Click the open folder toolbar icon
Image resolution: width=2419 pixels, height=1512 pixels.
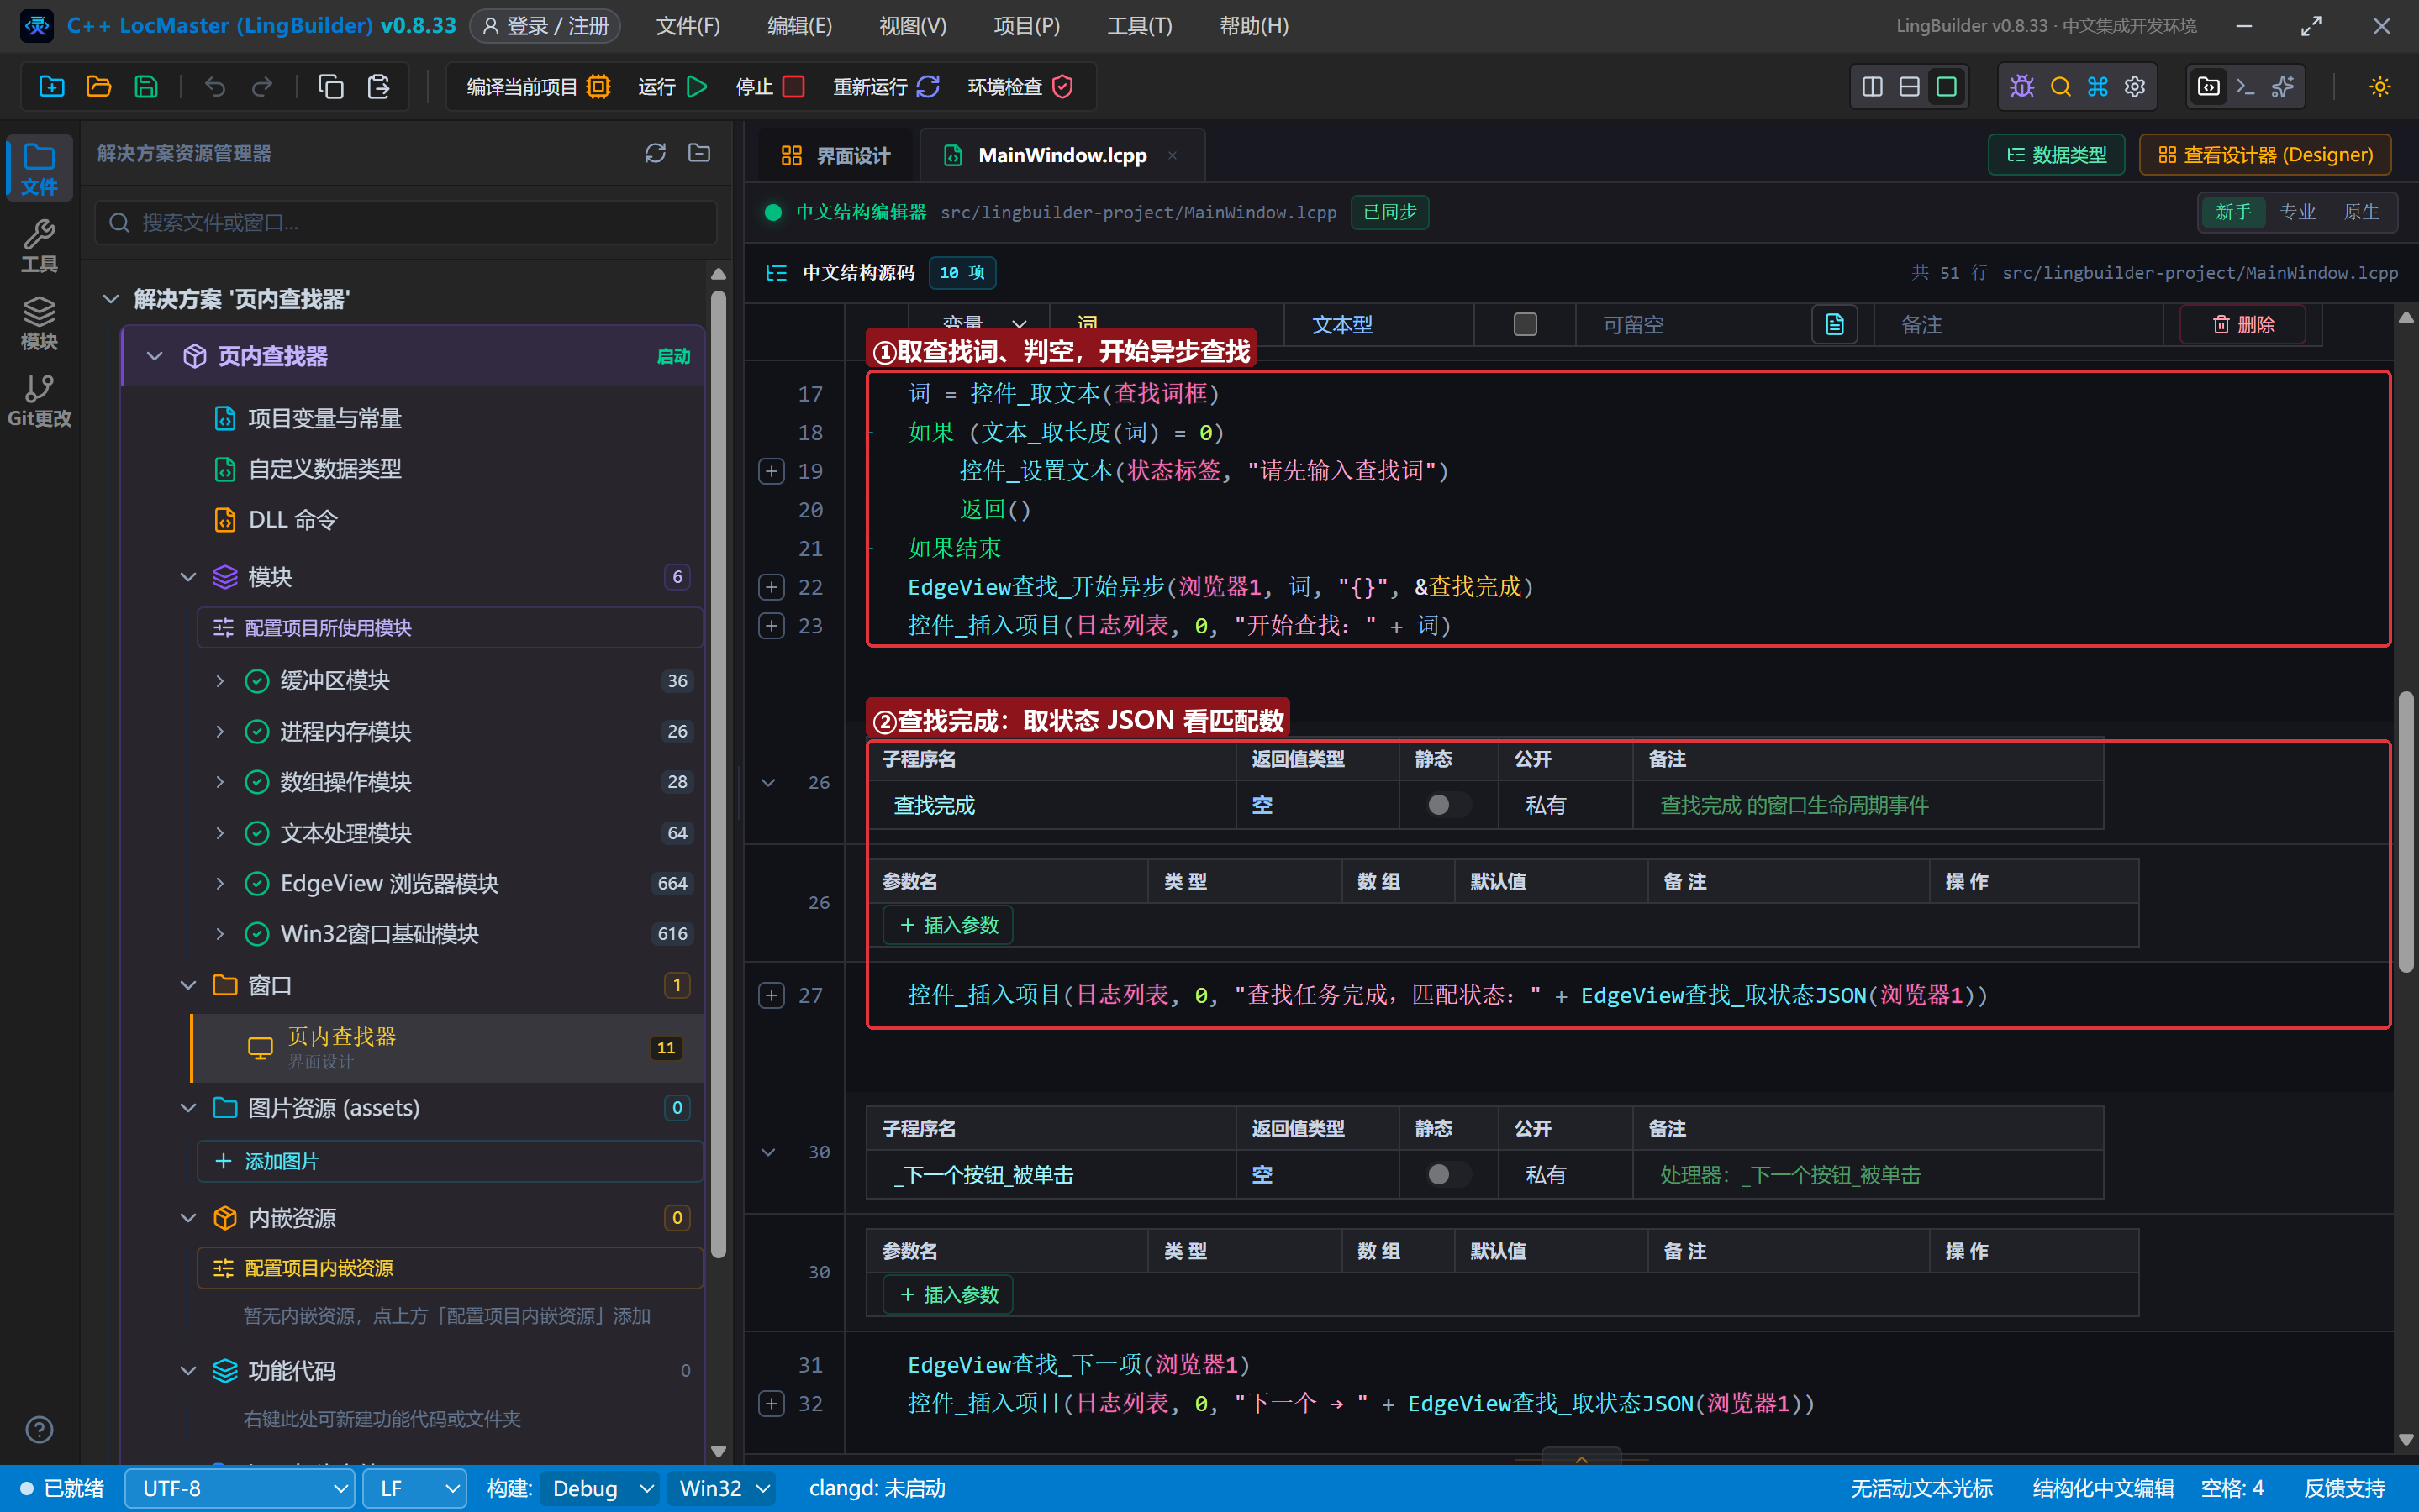point(98,87)
